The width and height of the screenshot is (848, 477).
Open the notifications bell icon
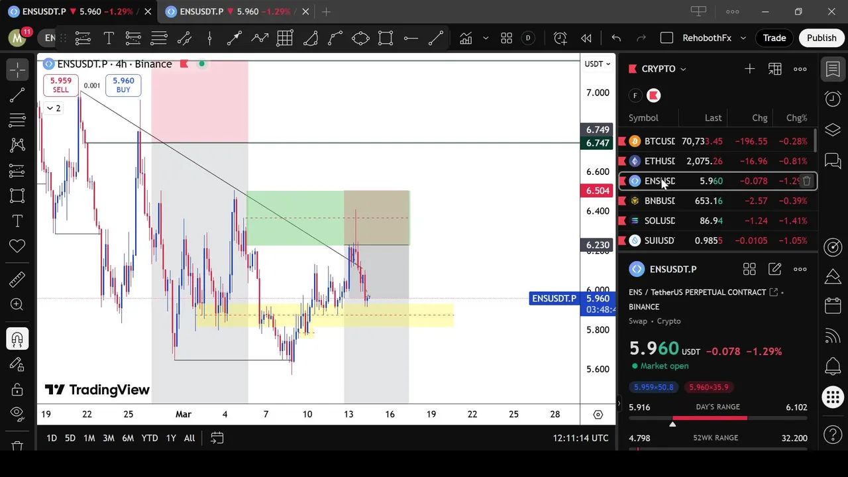(x=833, y=366)
